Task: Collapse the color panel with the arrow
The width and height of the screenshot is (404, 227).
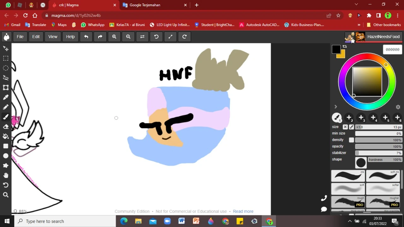Action: (x=336, y=107)
